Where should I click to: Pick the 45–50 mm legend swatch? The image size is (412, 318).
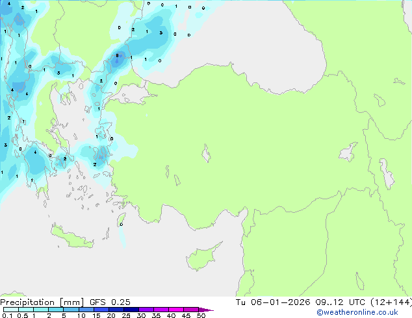tap(191, 310)
